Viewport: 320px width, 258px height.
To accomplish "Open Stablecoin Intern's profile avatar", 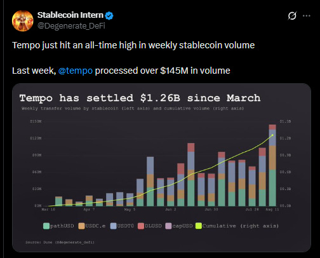I will tap(23, 21).
